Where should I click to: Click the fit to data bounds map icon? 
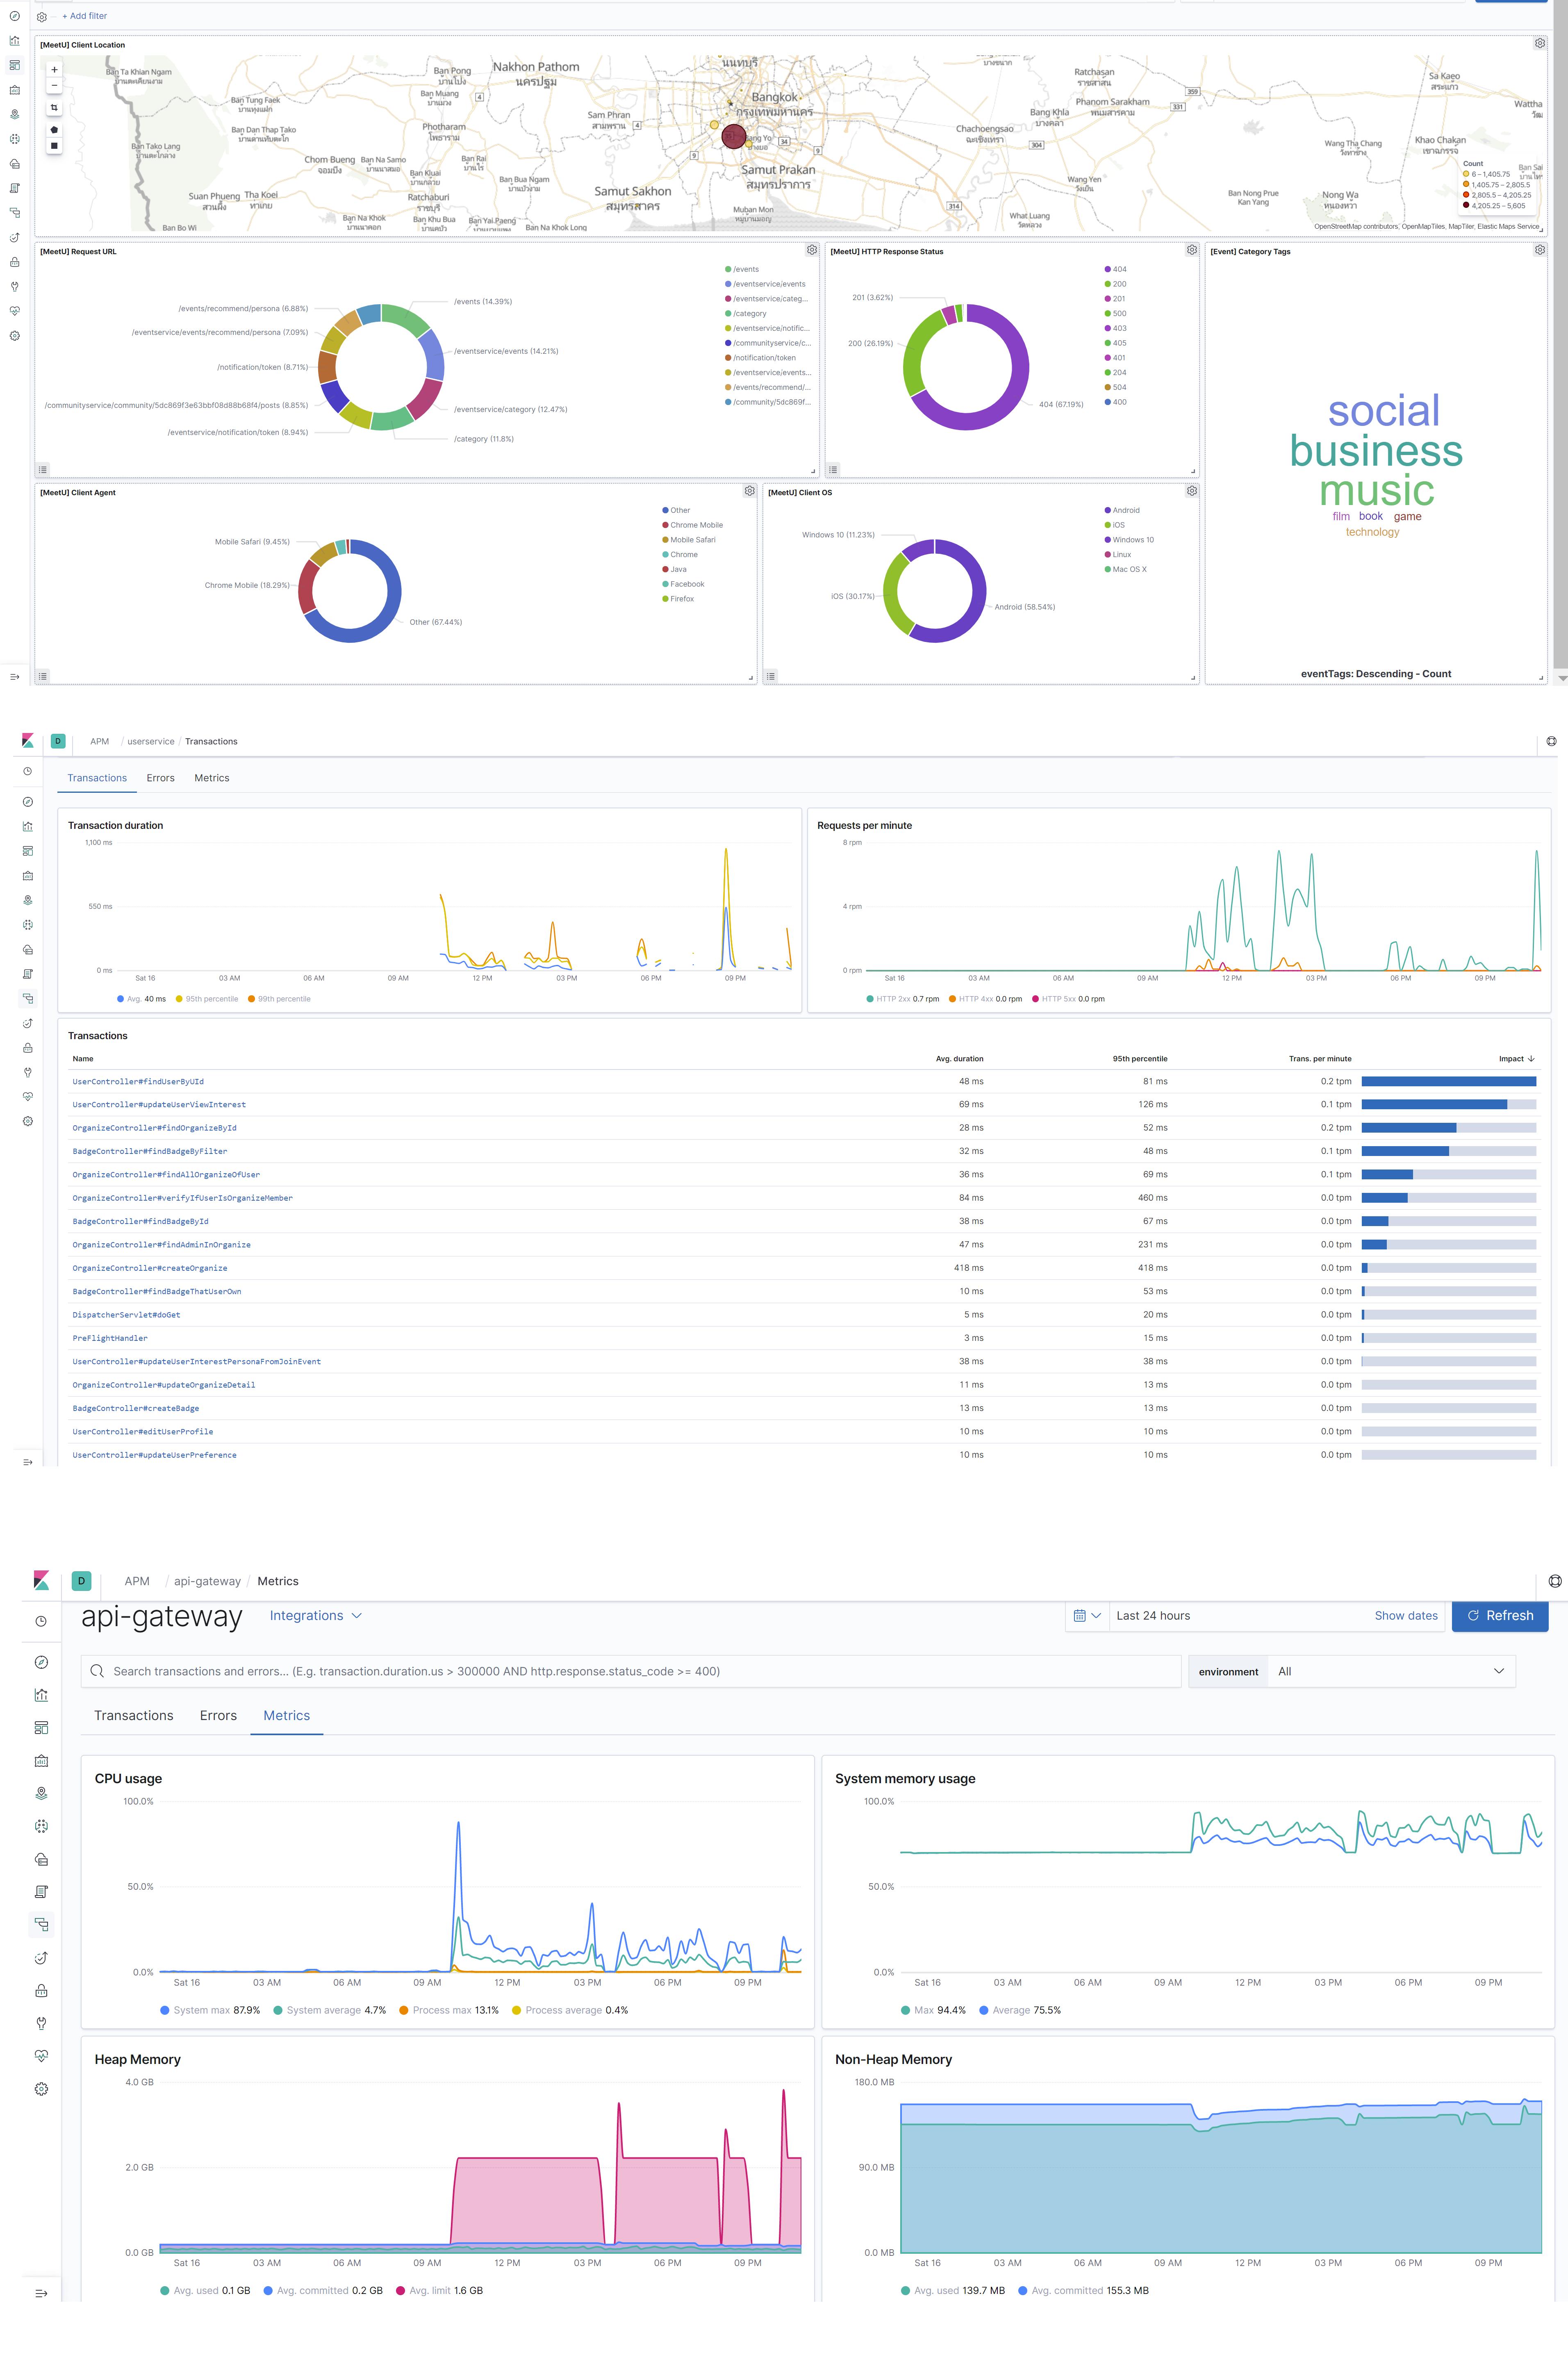(x=54, y=107)
